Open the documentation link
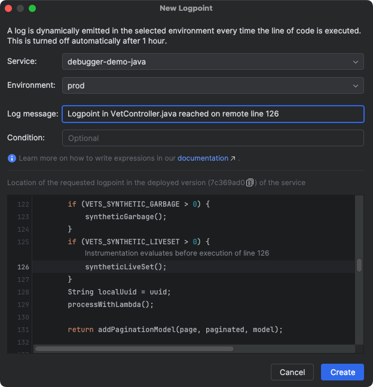Image resolution: width=373 pixels, height=387 pixels. click(203, 158)
